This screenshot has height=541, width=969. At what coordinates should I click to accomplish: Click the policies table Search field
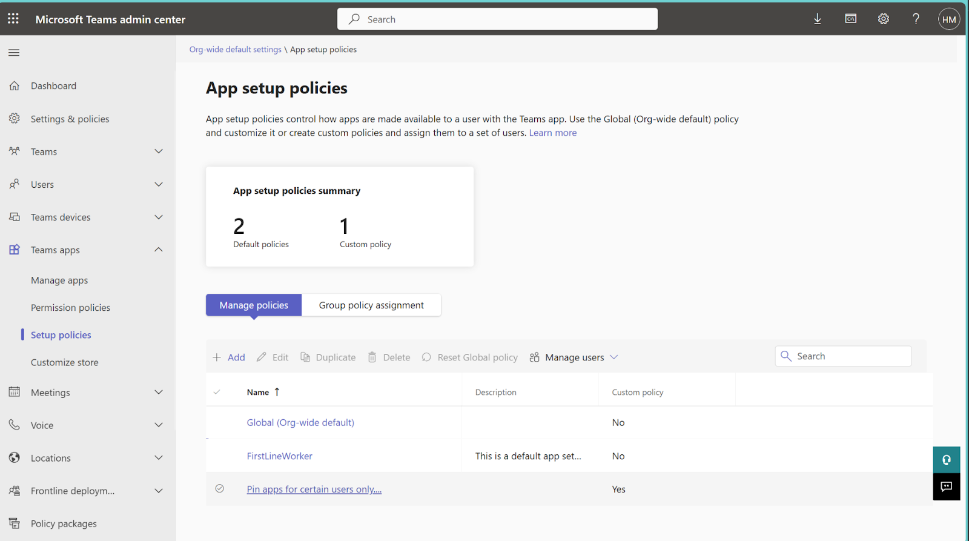tap(850, 356)
